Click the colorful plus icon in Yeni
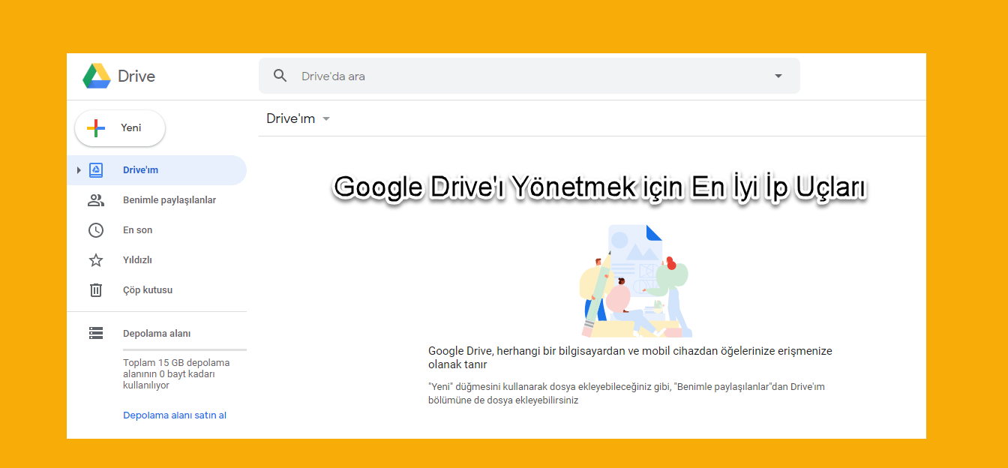The height and width of the screenshot is (468, 1008). click(96, 128)
